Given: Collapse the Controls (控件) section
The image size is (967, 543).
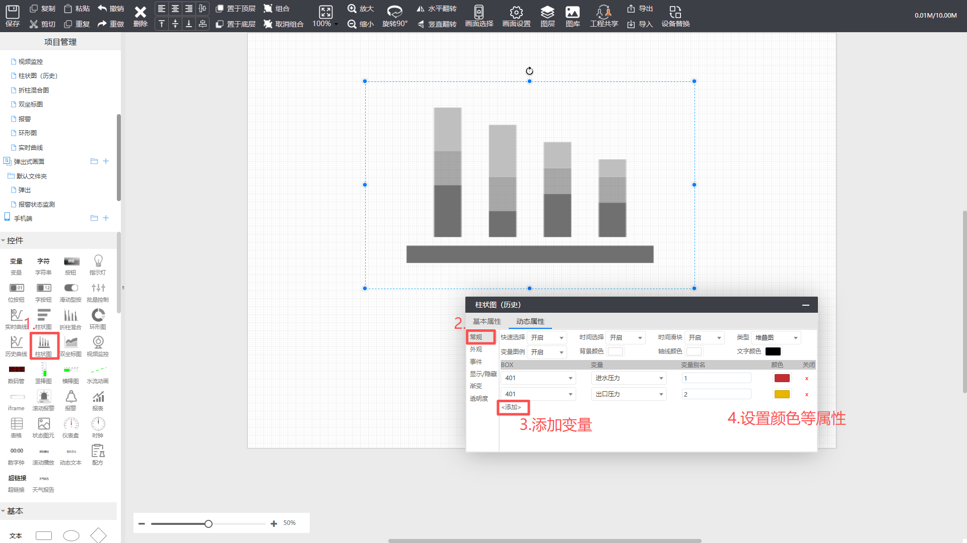Looking at the screenshot, I should (x=15, y=241).
